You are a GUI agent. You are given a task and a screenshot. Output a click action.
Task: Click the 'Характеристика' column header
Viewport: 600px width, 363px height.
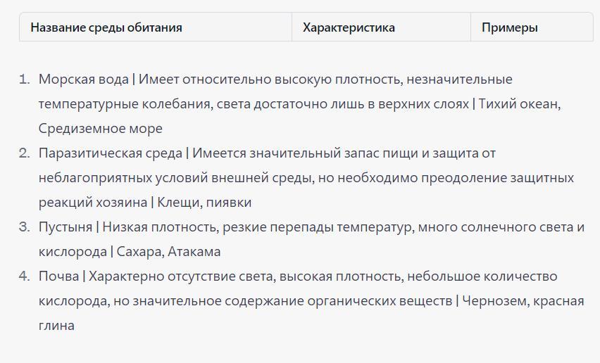[x=349, y=27]
